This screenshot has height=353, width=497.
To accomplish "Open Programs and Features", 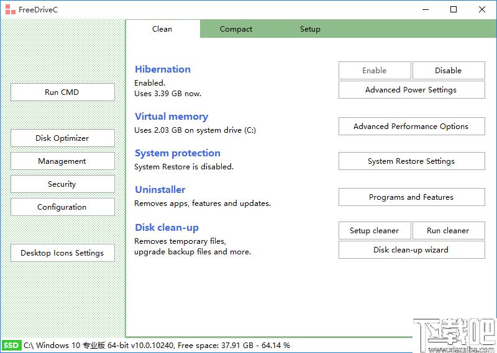I will [412, 197].
